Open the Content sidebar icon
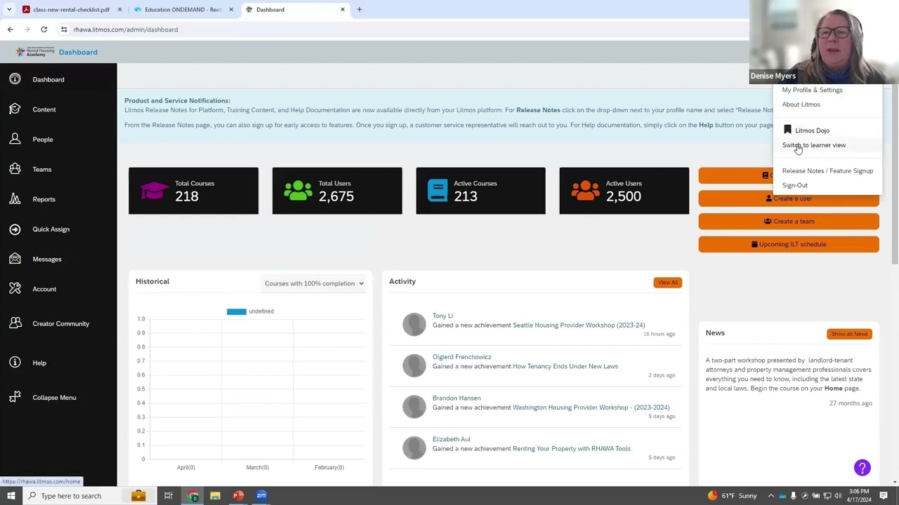899x505 pixels. click(15, 109)
